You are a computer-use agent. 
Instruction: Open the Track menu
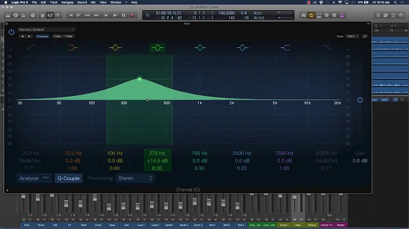tap(53, 2)
